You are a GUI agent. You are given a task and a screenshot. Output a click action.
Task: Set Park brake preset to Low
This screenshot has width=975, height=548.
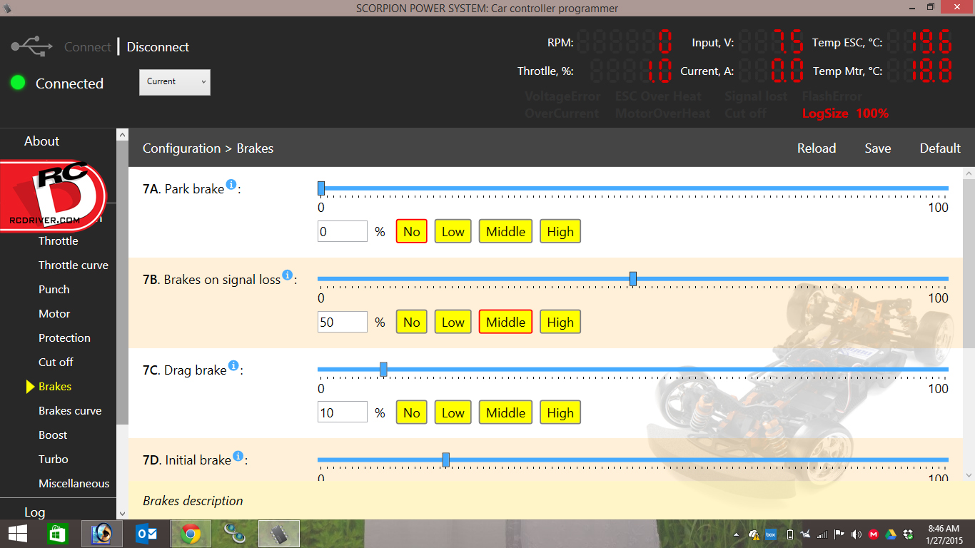(453, 231)
